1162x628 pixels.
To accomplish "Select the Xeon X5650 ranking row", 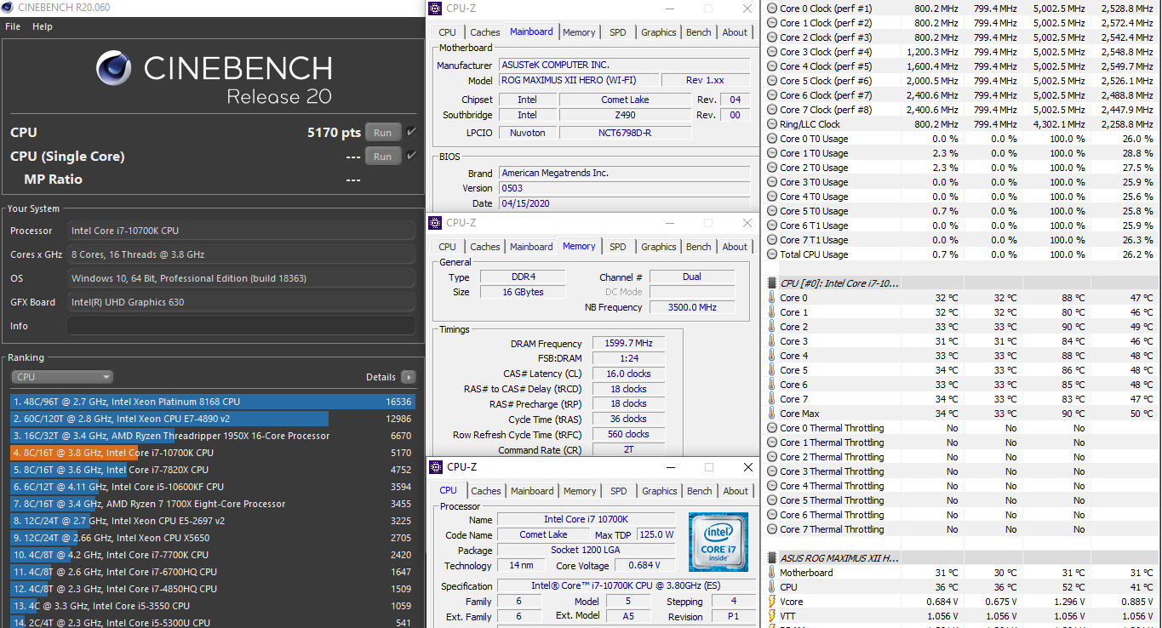I will tap(213, 538).
